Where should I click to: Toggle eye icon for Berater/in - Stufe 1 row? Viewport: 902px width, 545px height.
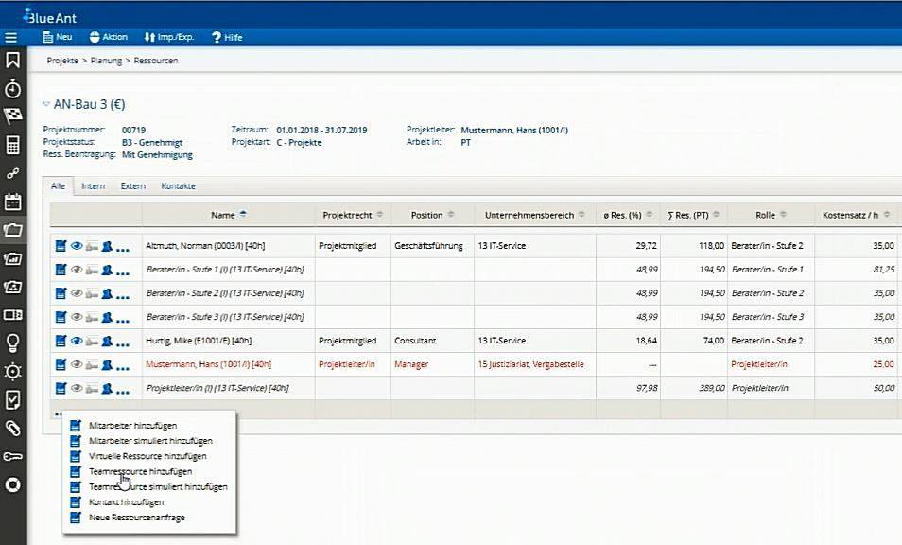pyautogui.click(x=77, y=270)
